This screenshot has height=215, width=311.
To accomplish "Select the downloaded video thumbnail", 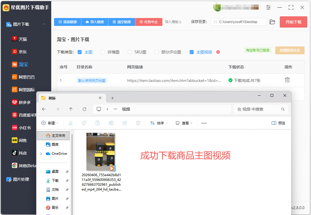I will (x=101, y=152).
